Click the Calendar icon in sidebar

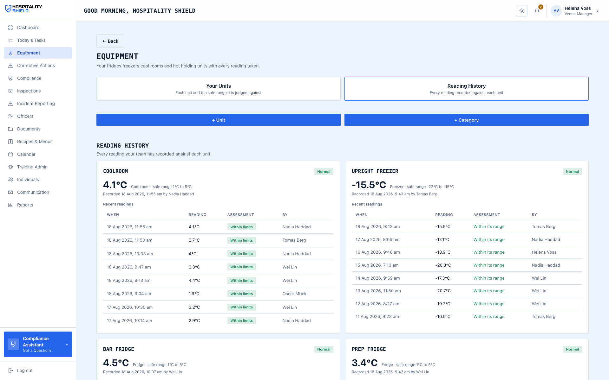[10, 154]
